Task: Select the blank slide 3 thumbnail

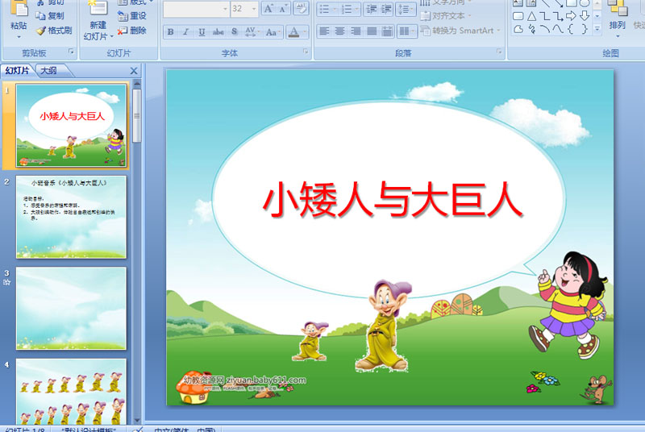Action: (x=71, y=308)
